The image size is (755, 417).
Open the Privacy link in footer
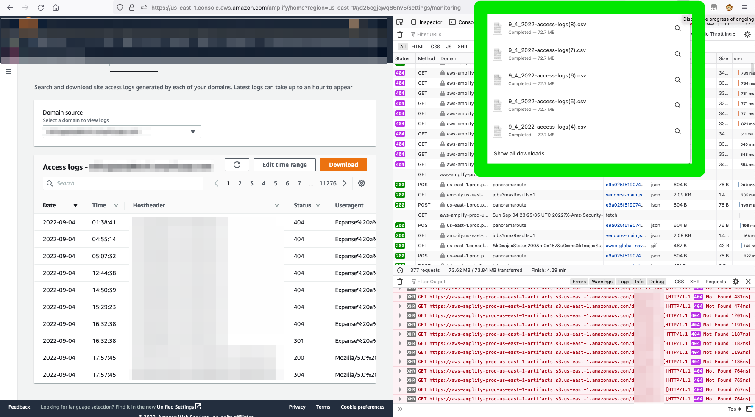[297, 407]
